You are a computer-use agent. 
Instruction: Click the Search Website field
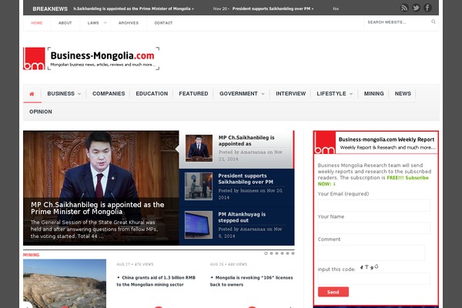pos(398,22)
